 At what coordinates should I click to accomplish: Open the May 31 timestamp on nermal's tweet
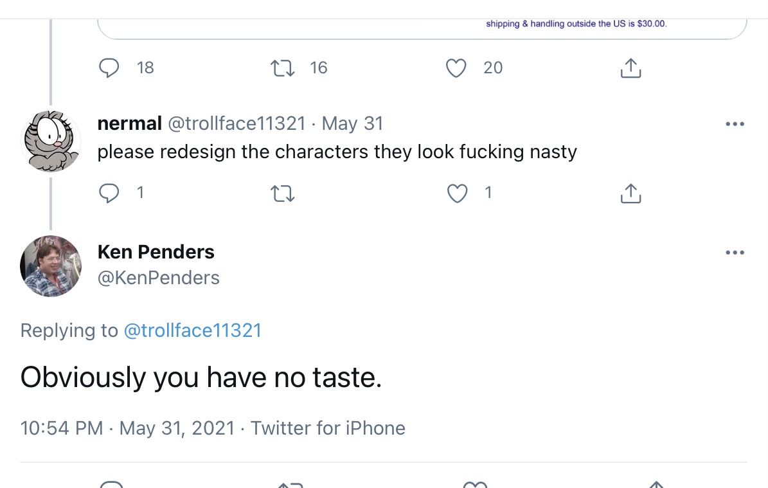point(352,123)
